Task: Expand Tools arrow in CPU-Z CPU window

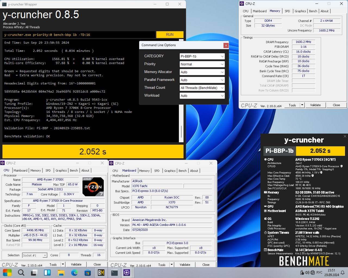Action: coord(63,264)
